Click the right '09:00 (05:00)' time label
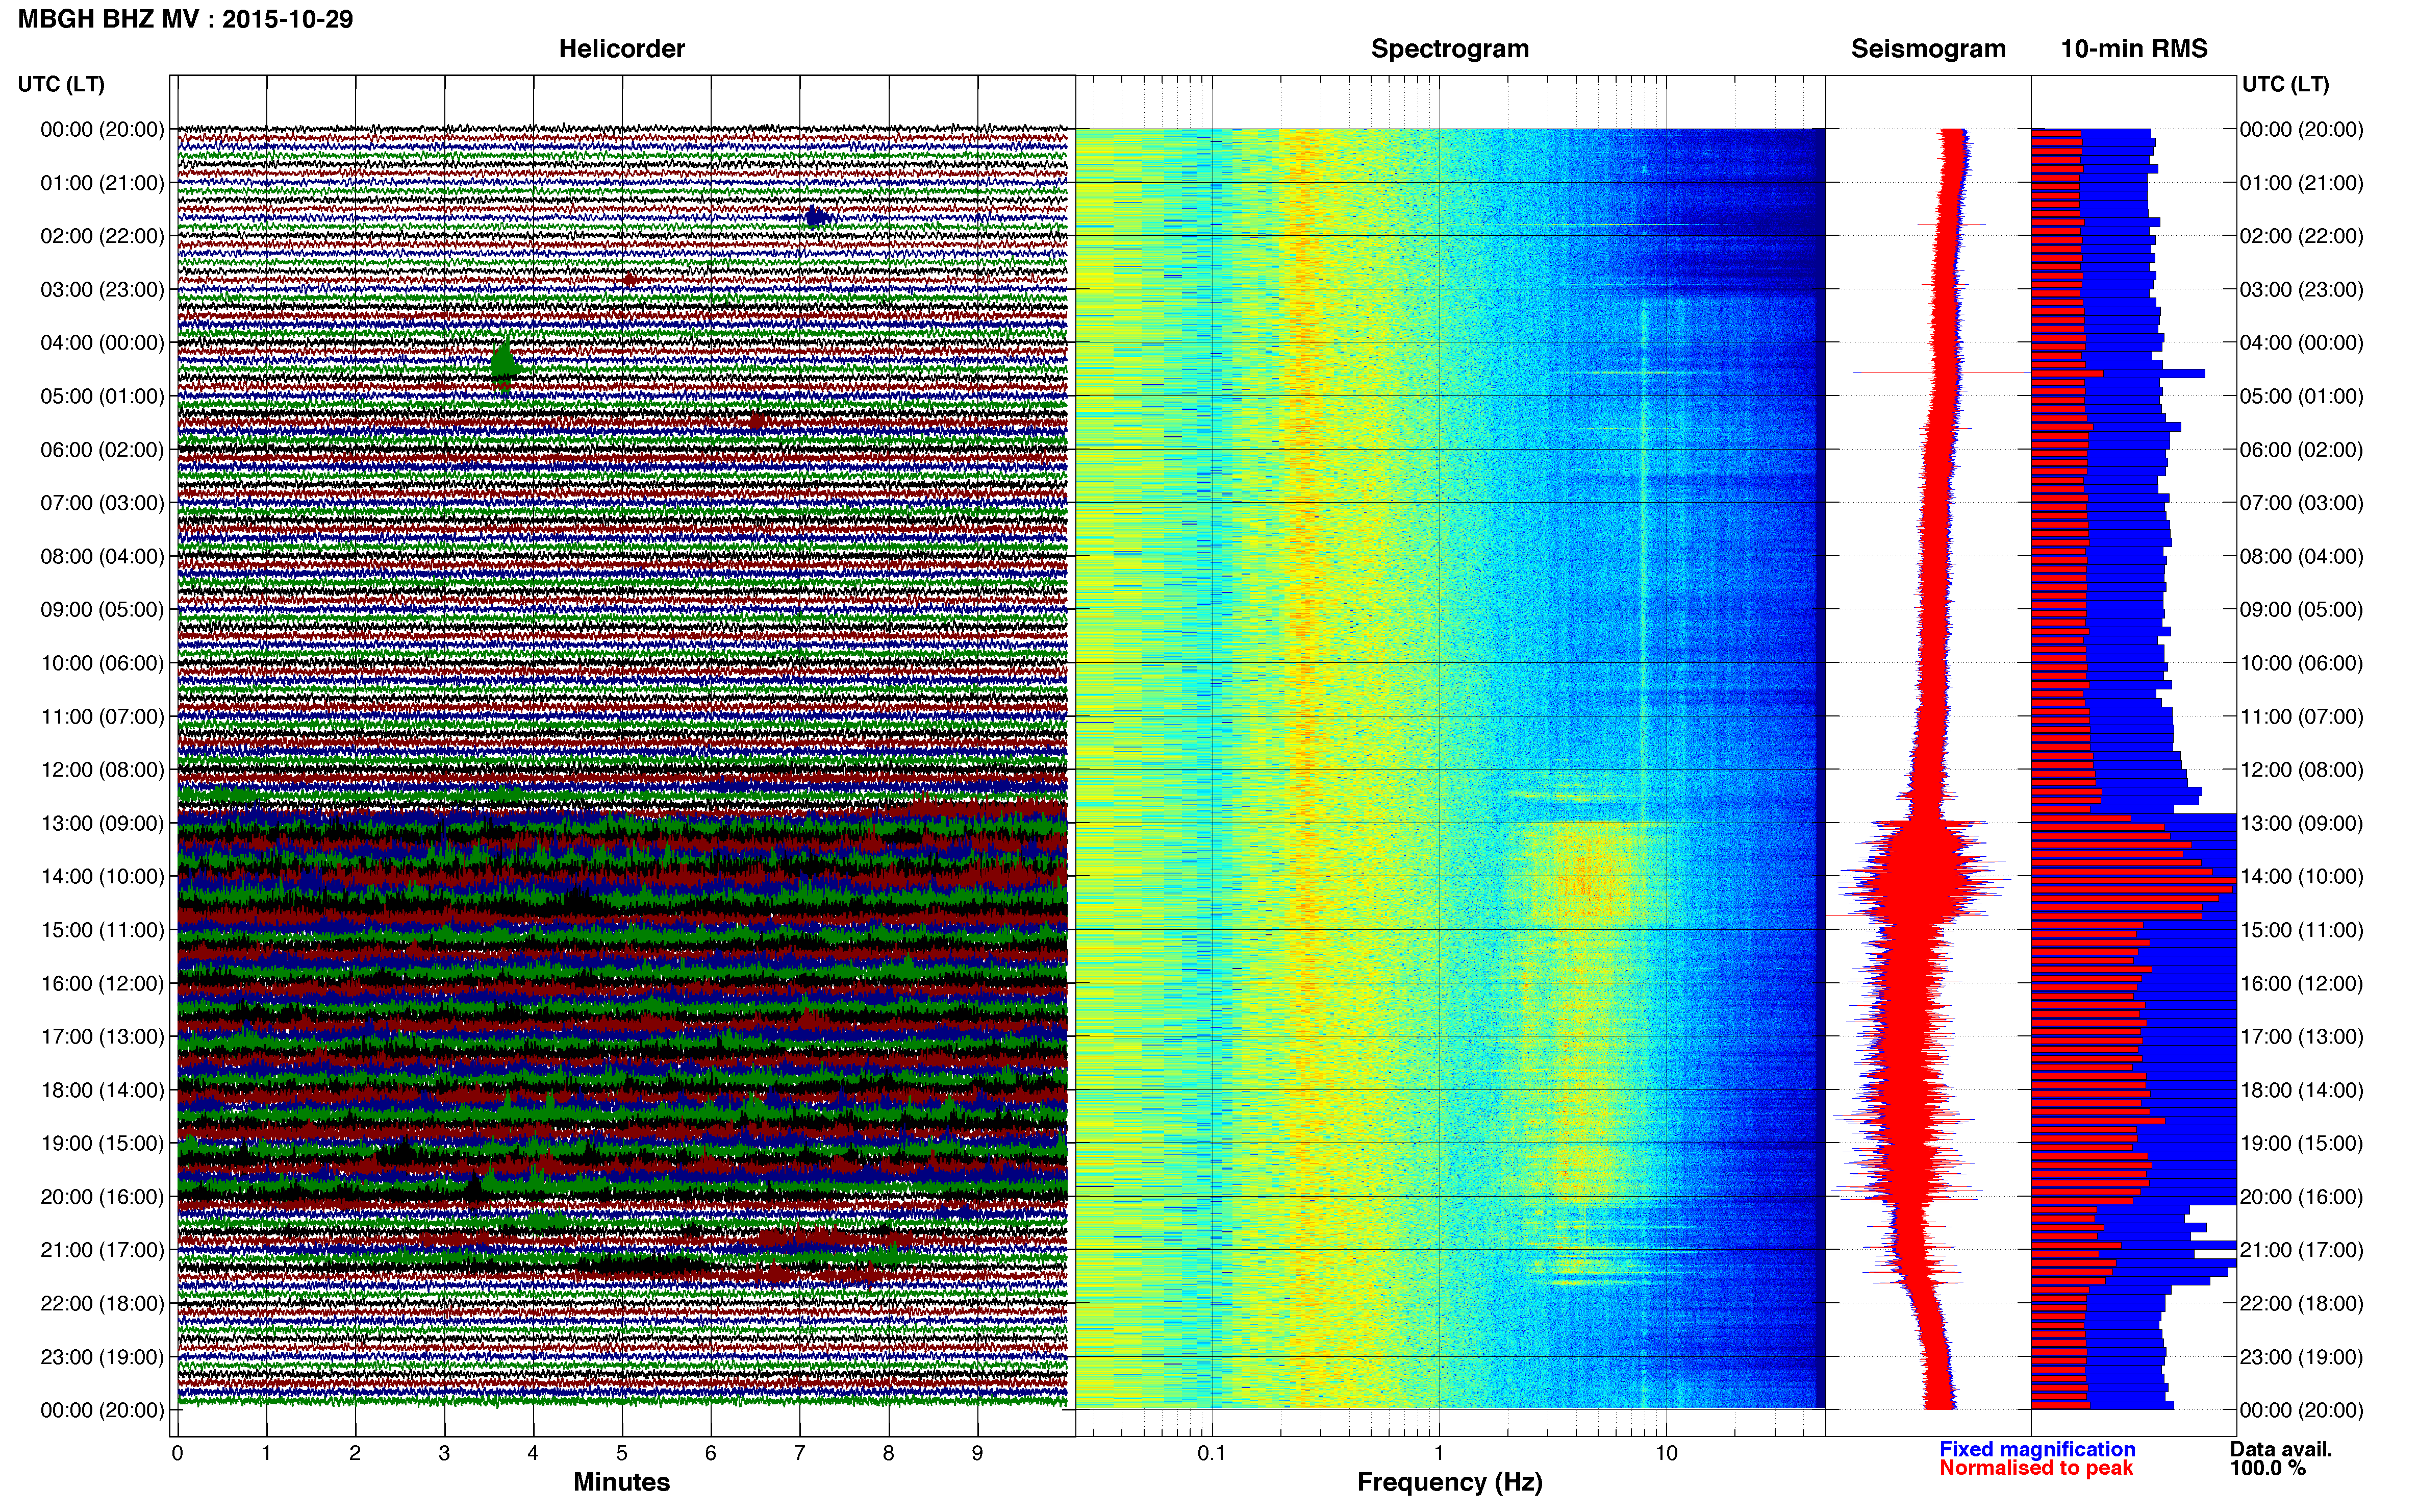The height and width of the screenshot is (1512, 2418). click(2301, 610)
